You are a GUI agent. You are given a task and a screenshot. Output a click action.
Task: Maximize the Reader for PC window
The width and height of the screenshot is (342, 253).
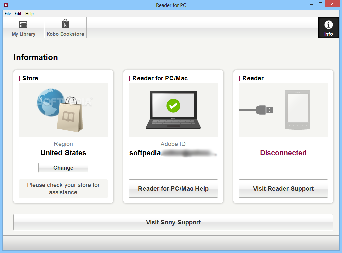320,4
